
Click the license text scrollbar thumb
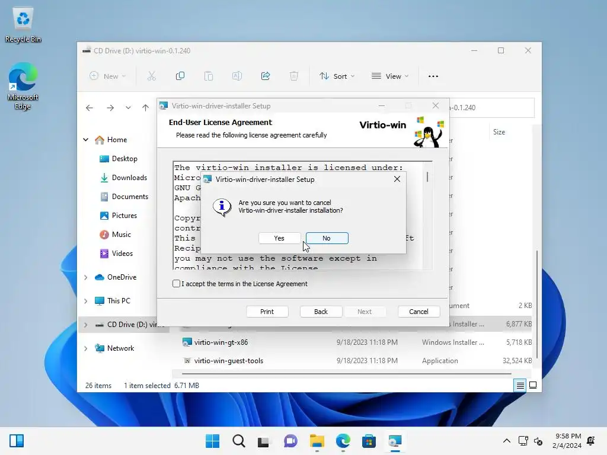427,177
